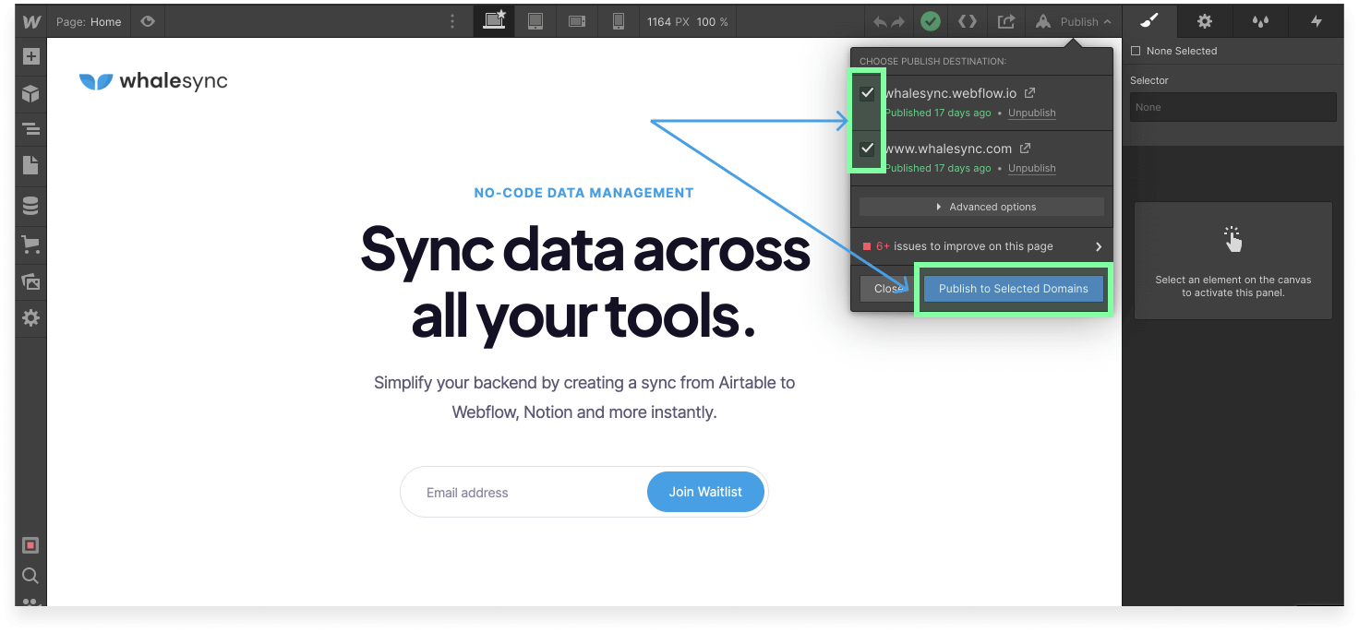The image size is (1359, 632).
Task: Switch to the Interactions lightning tab
Action: coord(1317,21)
